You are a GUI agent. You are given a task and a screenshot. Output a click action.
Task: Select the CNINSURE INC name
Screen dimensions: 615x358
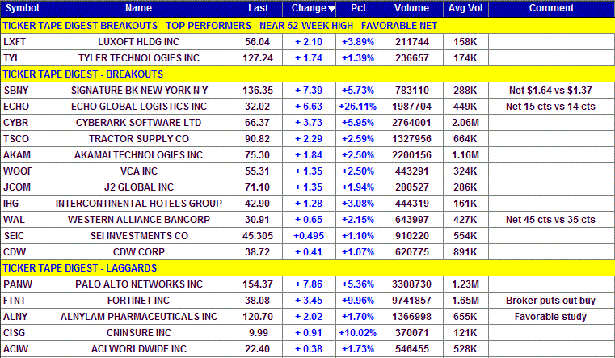(139, 332)
